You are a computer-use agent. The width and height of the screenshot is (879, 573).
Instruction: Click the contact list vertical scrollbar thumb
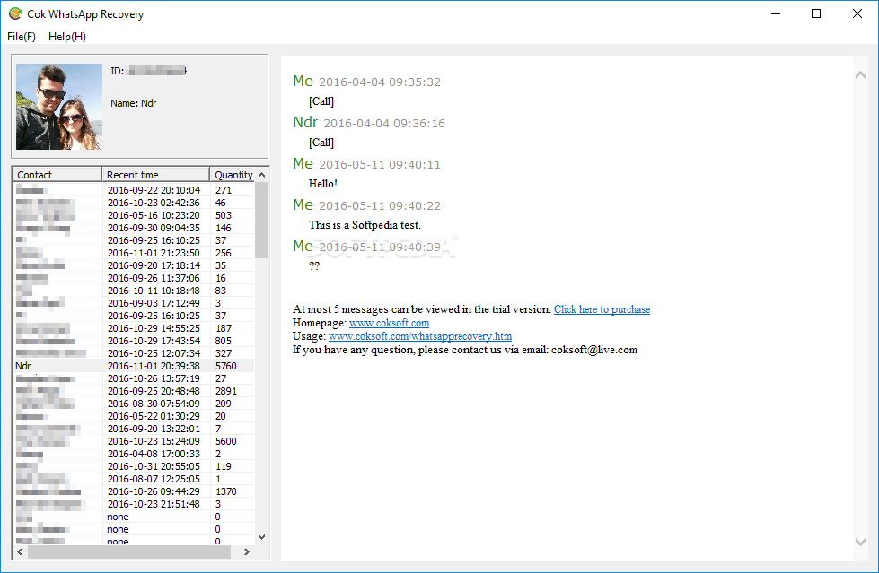point(262,220)
